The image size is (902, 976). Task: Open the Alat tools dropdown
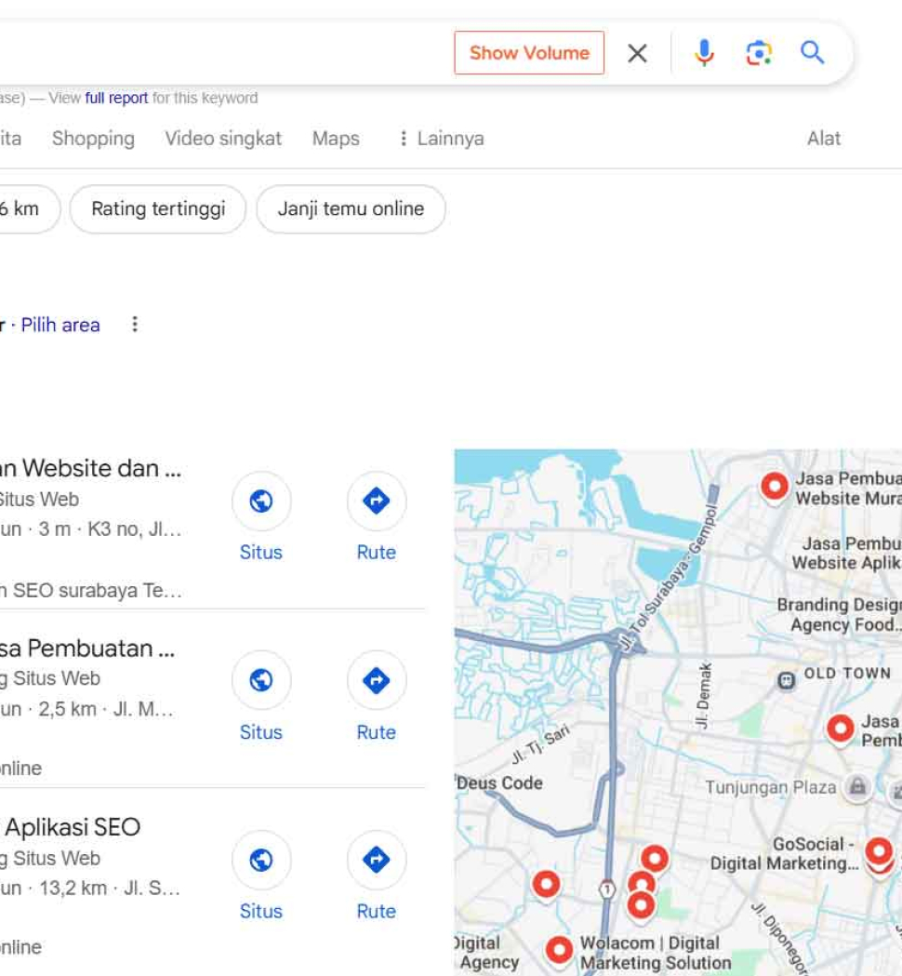point(824,138)
